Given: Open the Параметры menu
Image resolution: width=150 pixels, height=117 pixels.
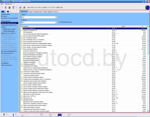Looking at the screenshot, I should click(x=8, y=4).
